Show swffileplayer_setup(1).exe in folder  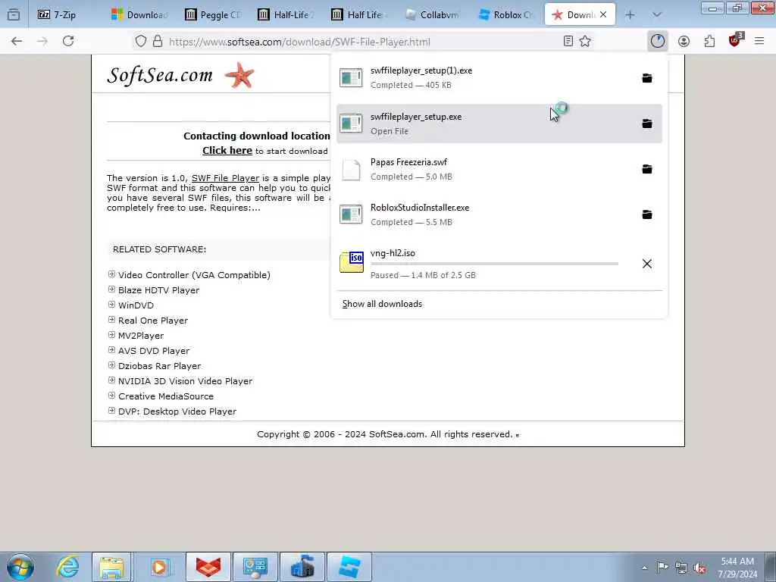647,78
